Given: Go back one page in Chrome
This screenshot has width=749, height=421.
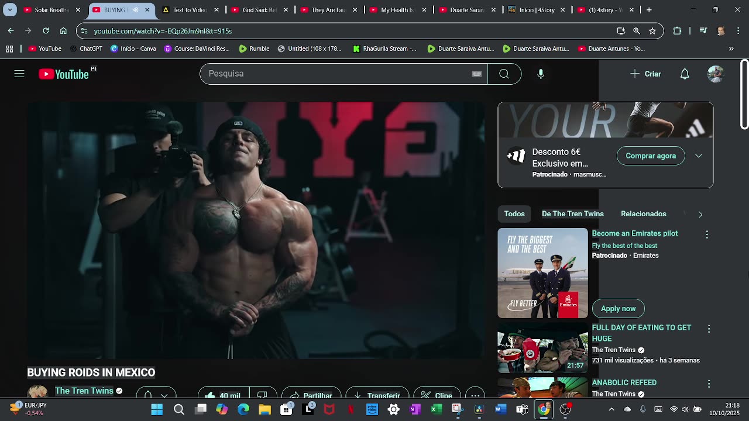Looking at the screenshot, I should tap(11, 31).
